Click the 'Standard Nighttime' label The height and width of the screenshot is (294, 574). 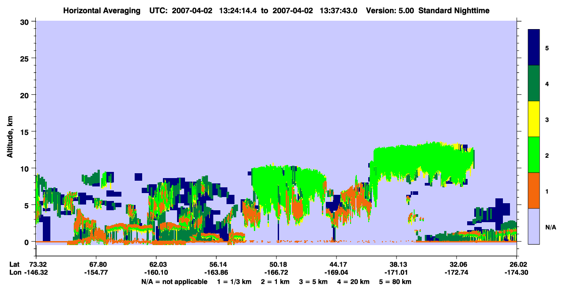point(454,10)
